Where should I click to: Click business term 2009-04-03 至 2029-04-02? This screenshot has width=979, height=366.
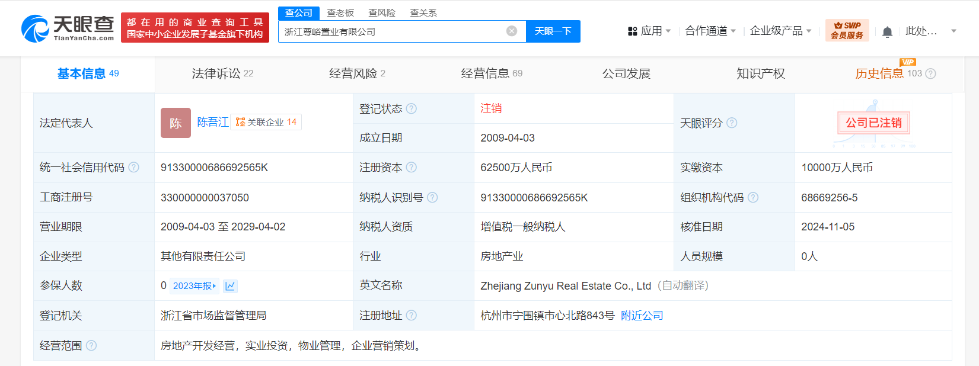[x=223, y=227]
